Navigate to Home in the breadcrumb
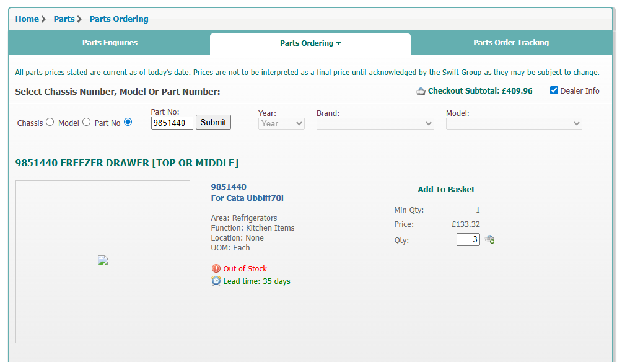This screenshot has width=630, height=362. tap(27, 19)
